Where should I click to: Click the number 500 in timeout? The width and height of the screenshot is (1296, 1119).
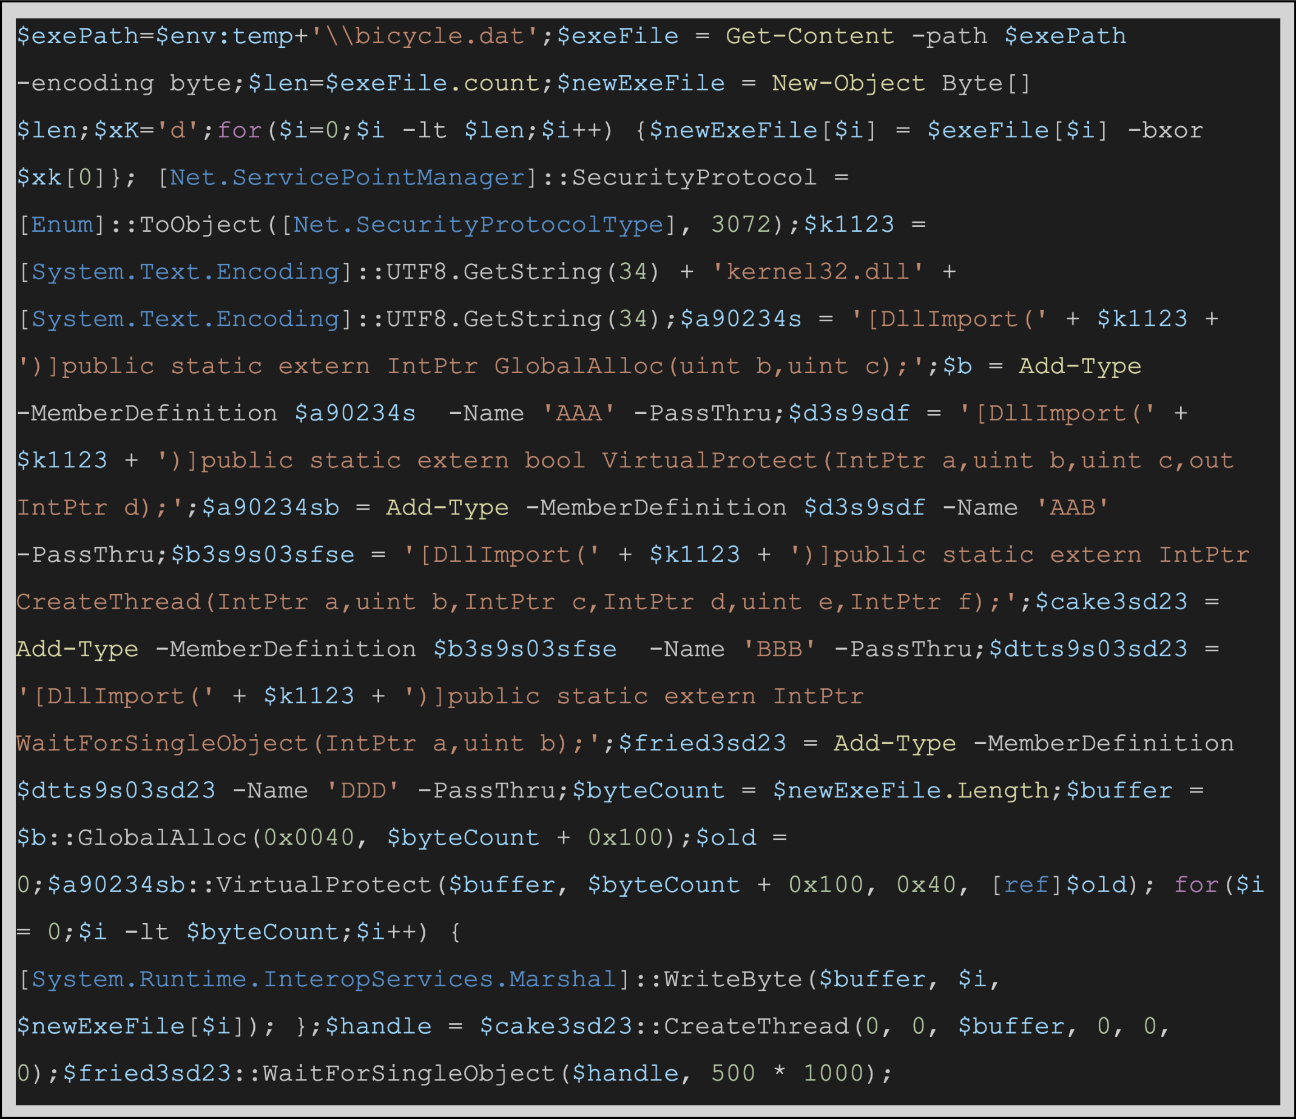point(733,1073)
